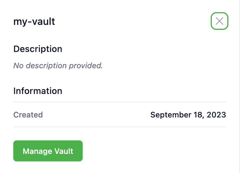Screen dimensions: 240x173
Task: Click the divider line above Created row
Action: pyautogui.click(x=119, y=102)
